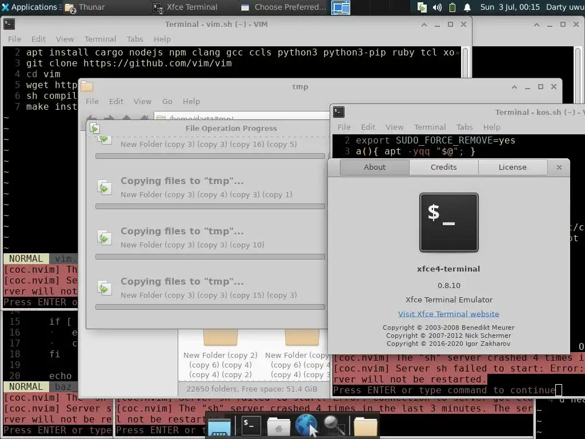Switch to the Thunar taskbar entry
The height and width of the screenshot is (439, 585).
point(85,7)
